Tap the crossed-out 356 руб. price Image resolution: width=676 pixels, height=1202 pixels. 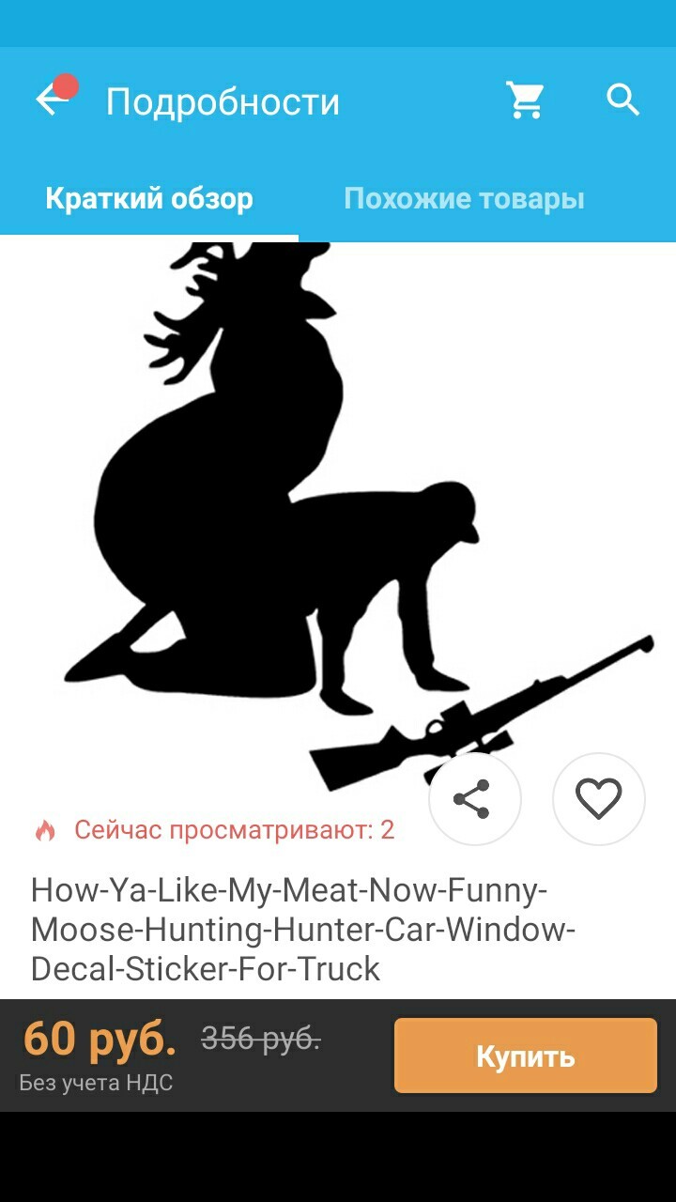[261, 1040]
